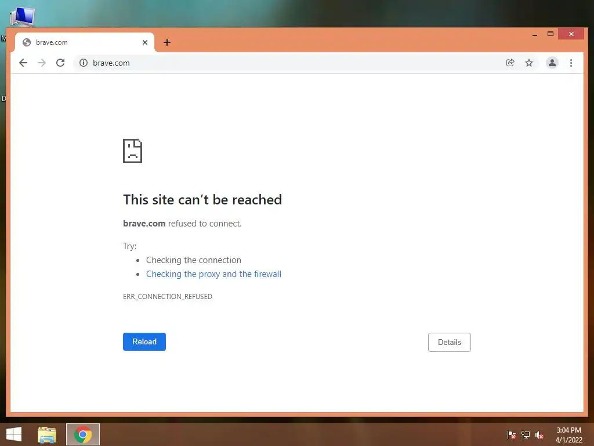The image size is (594, 446).
Task: Maximize the Chrome window
Action: click(550, 34)
